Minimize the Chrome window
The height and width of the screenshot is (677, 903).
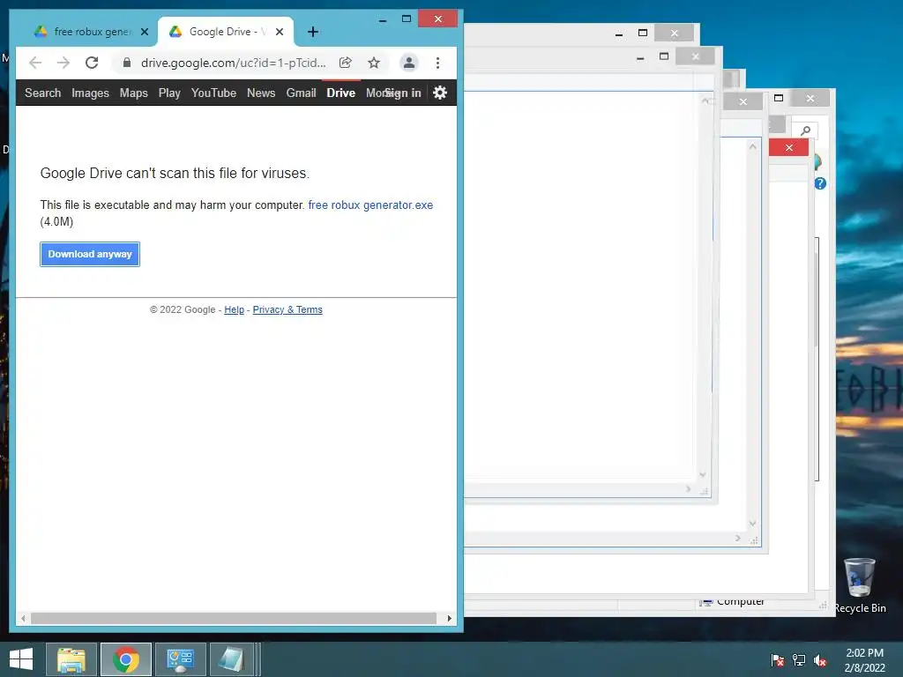click(383, 19)
